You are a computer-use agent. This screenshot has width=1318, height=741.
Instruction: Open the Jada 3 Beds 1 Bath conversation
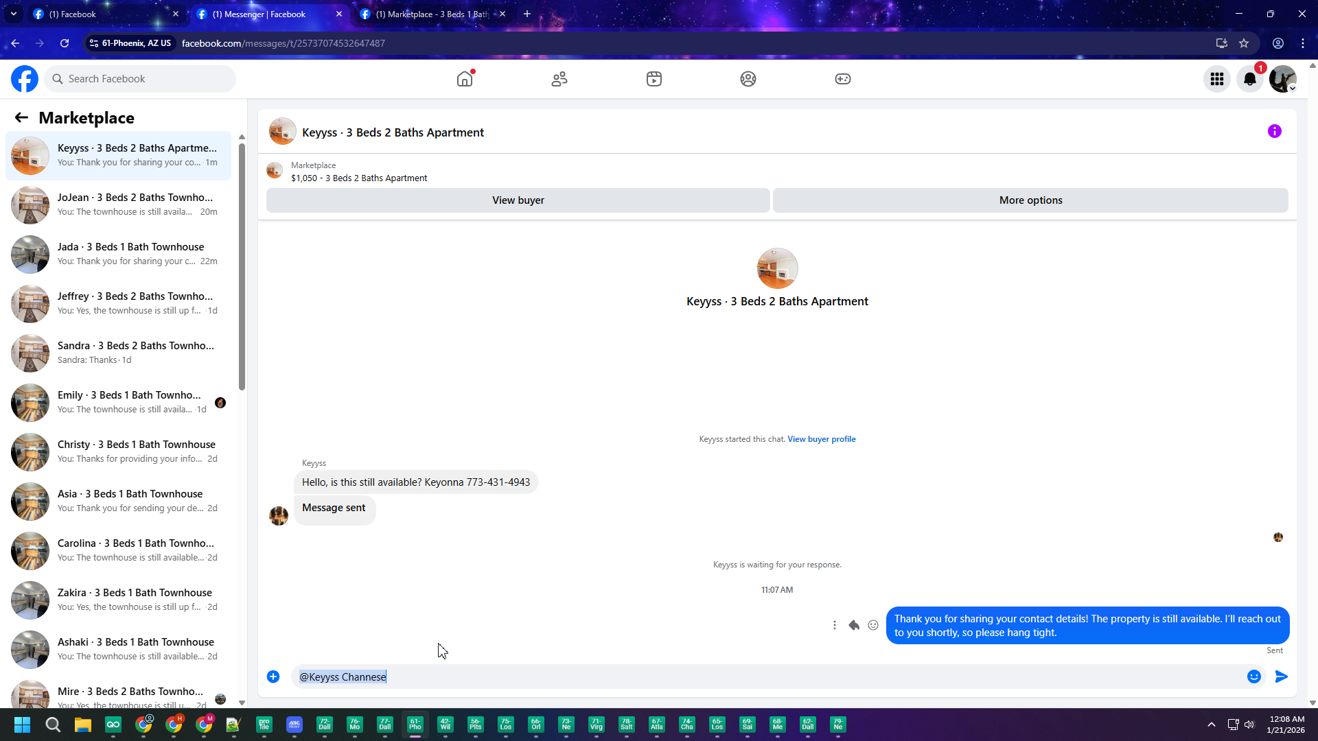118,254
